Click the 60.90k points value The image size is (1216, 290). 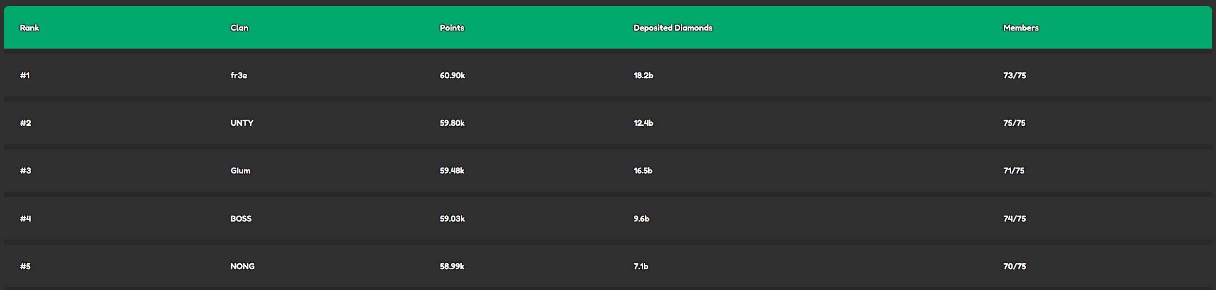coord(452,75)
